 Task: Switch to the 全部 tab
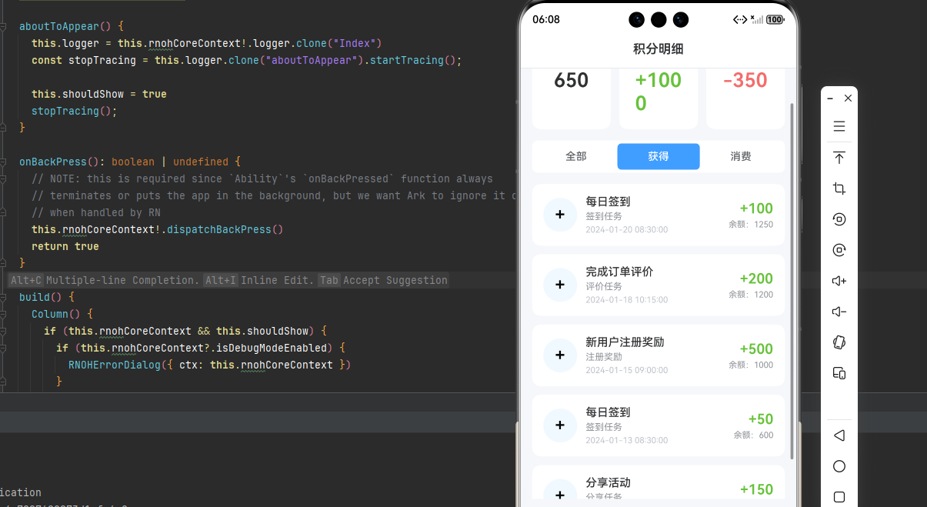tap(576, 156)
